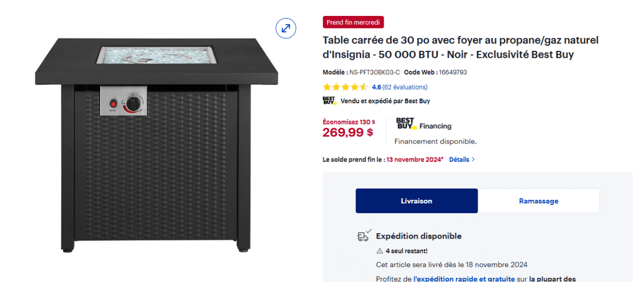Follow "l'expédition rapide et gratuite" link
Screen dimensions: 636x282
point(464,278)
